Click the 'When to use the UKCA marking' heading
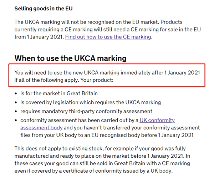This screenshot has width=214, height=183. click(70, 58)
